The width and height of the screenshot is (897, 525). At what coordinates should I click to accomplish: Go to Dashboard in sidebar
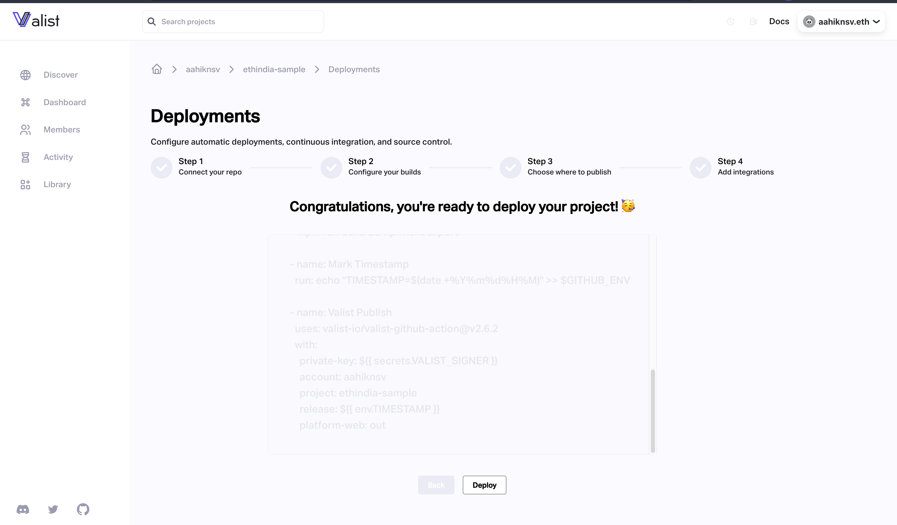click(64, 103)
